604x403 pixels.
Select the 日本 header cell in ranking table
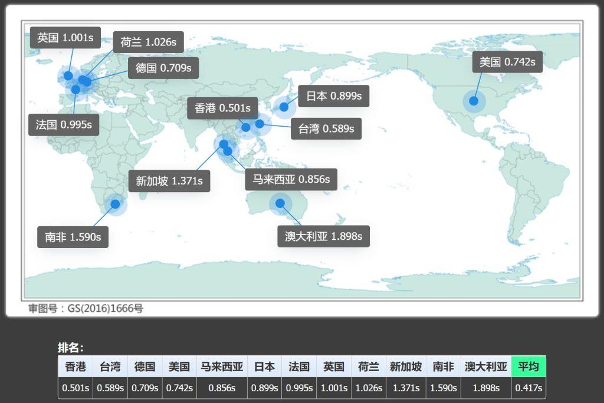tap(265, 366)
